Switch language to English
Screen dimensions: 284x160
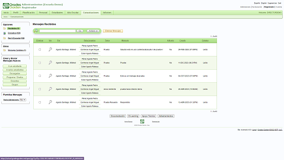pos(264,3)
